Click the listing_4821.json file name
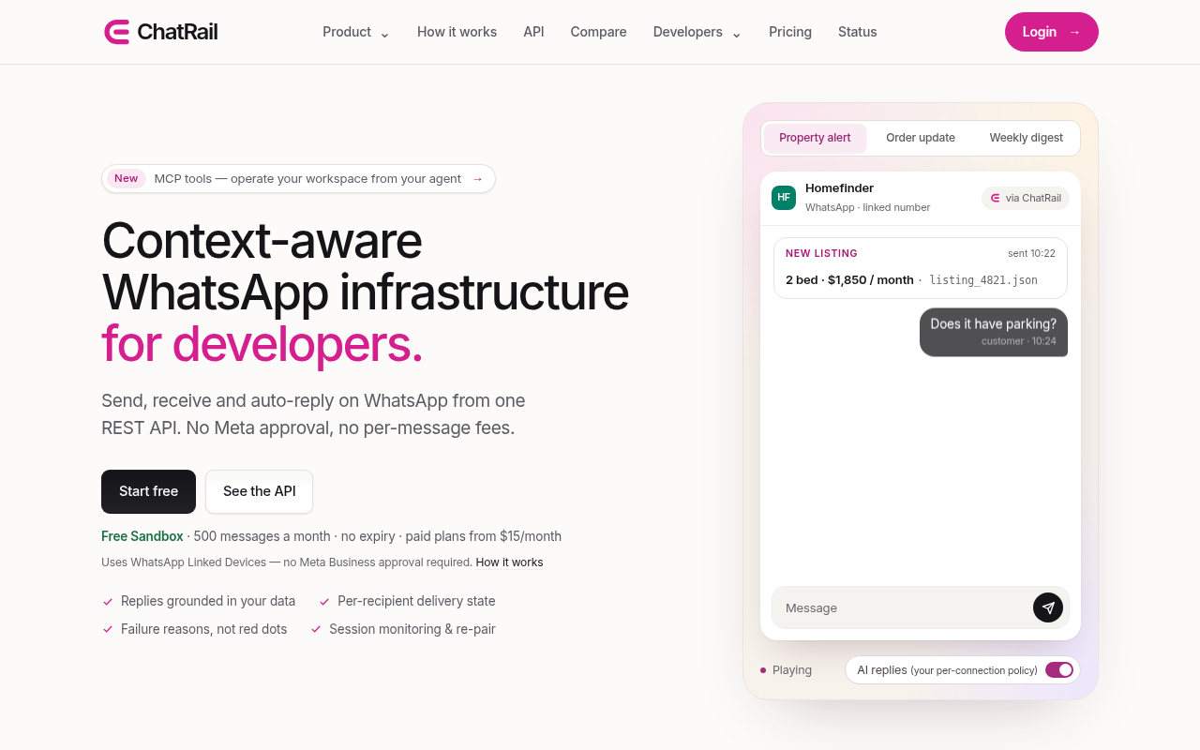This screenshot has width=1200, height=750. point(983,280)
